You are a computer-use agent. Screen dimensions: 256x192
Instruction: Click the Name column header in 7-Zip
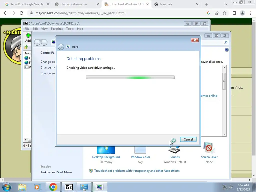(28, 53)
